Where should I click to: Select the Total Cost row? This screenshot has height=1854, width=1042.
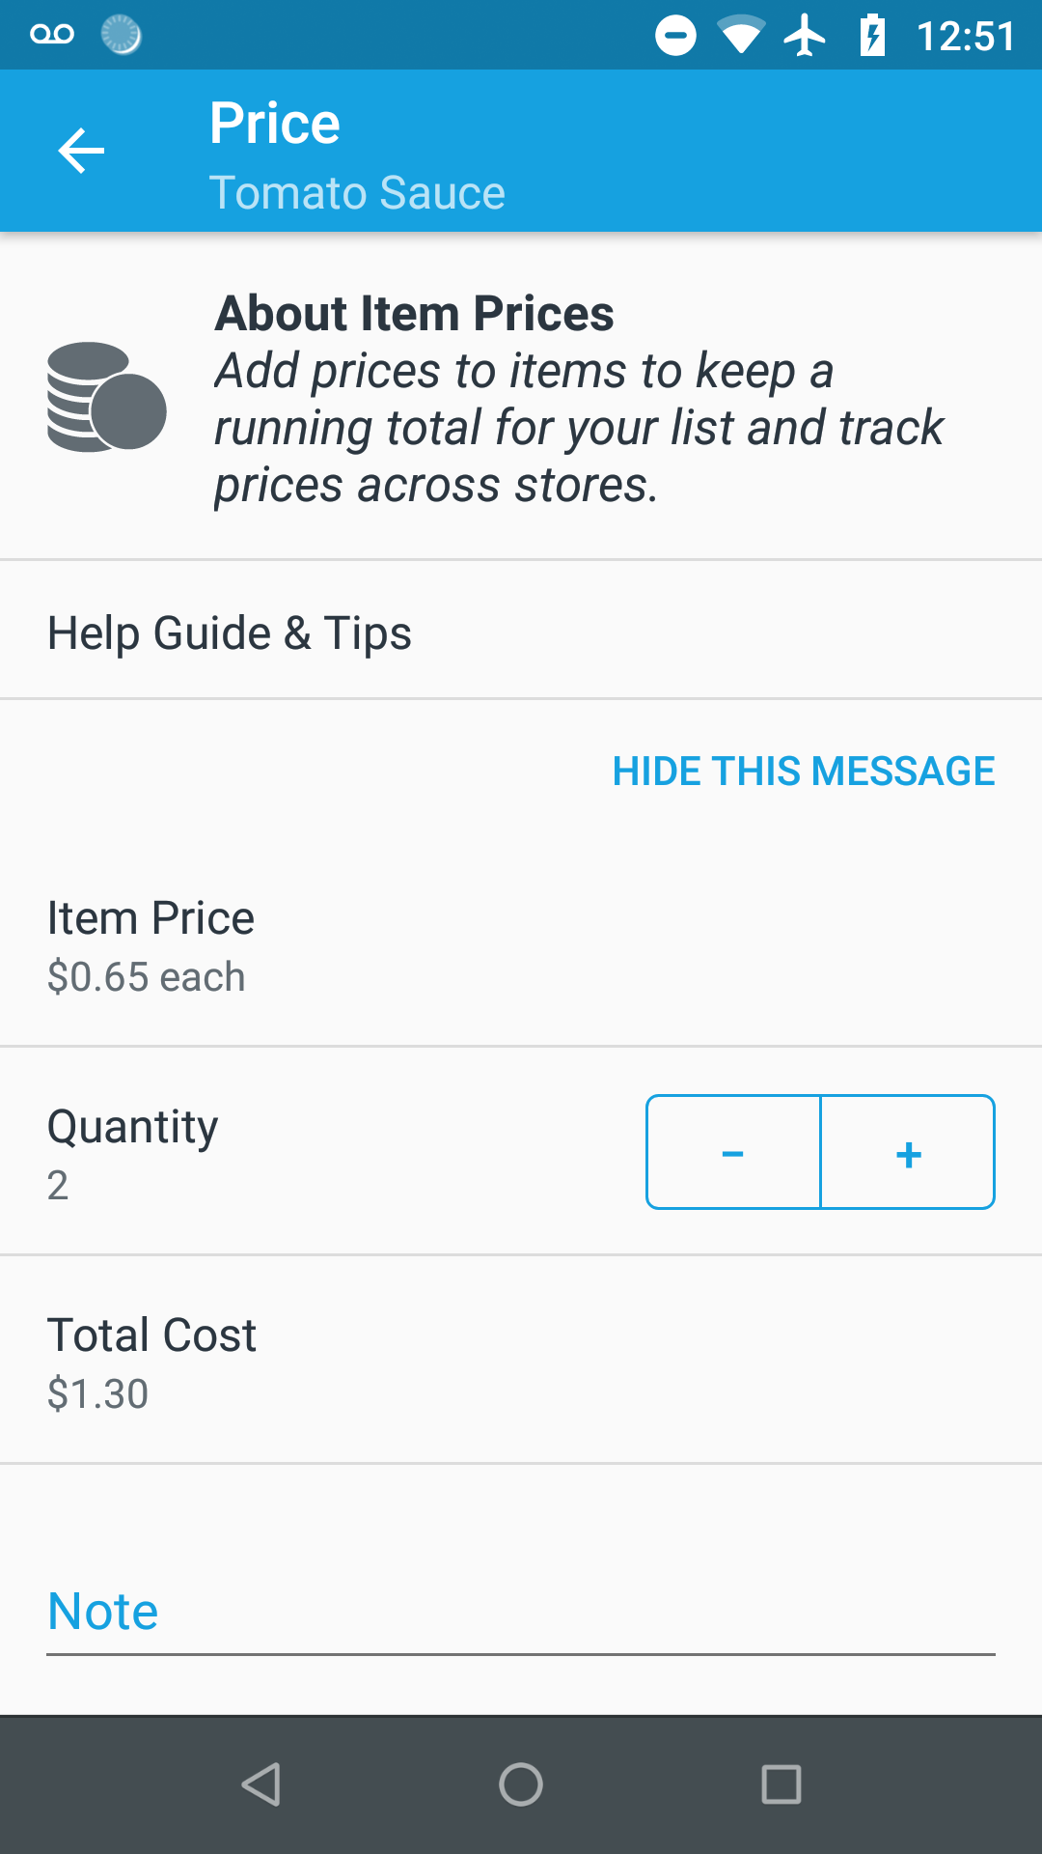tap(521, 1362)
